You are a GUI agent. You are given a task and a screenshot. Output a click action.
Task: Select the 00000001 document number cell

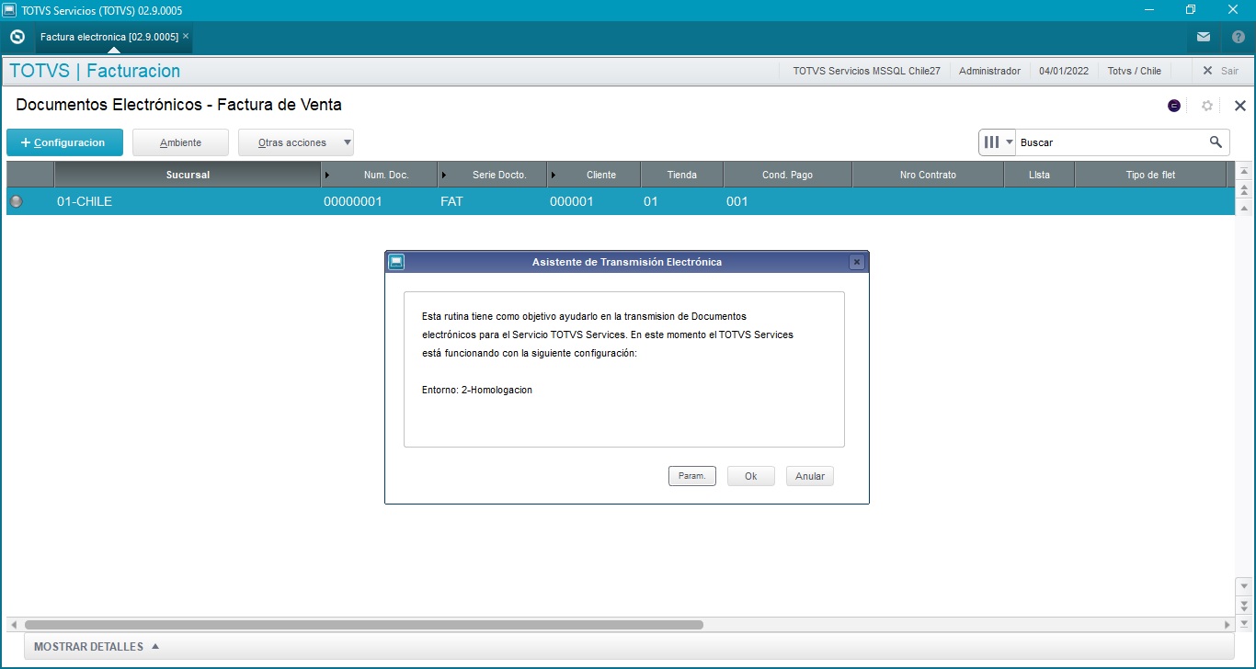[380, 201]
